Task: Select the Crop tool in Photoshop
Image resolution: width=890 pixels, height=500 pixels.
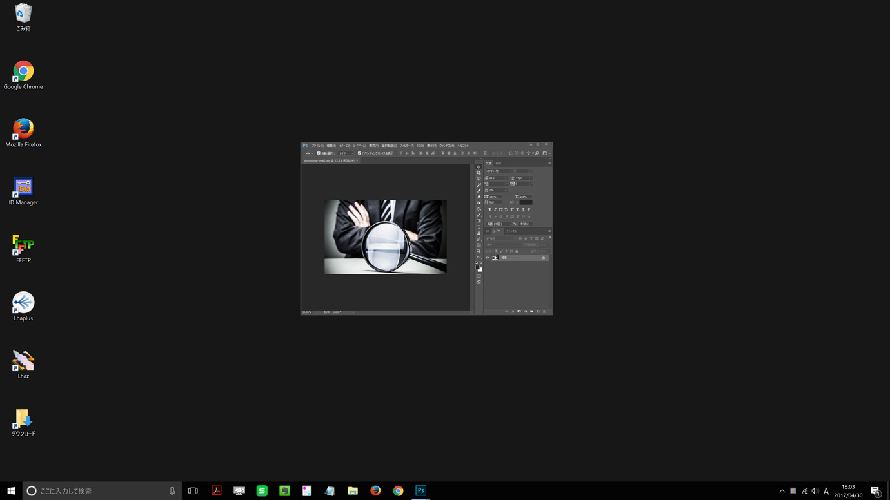Action: pyautogui.click(x=479, y=173)
